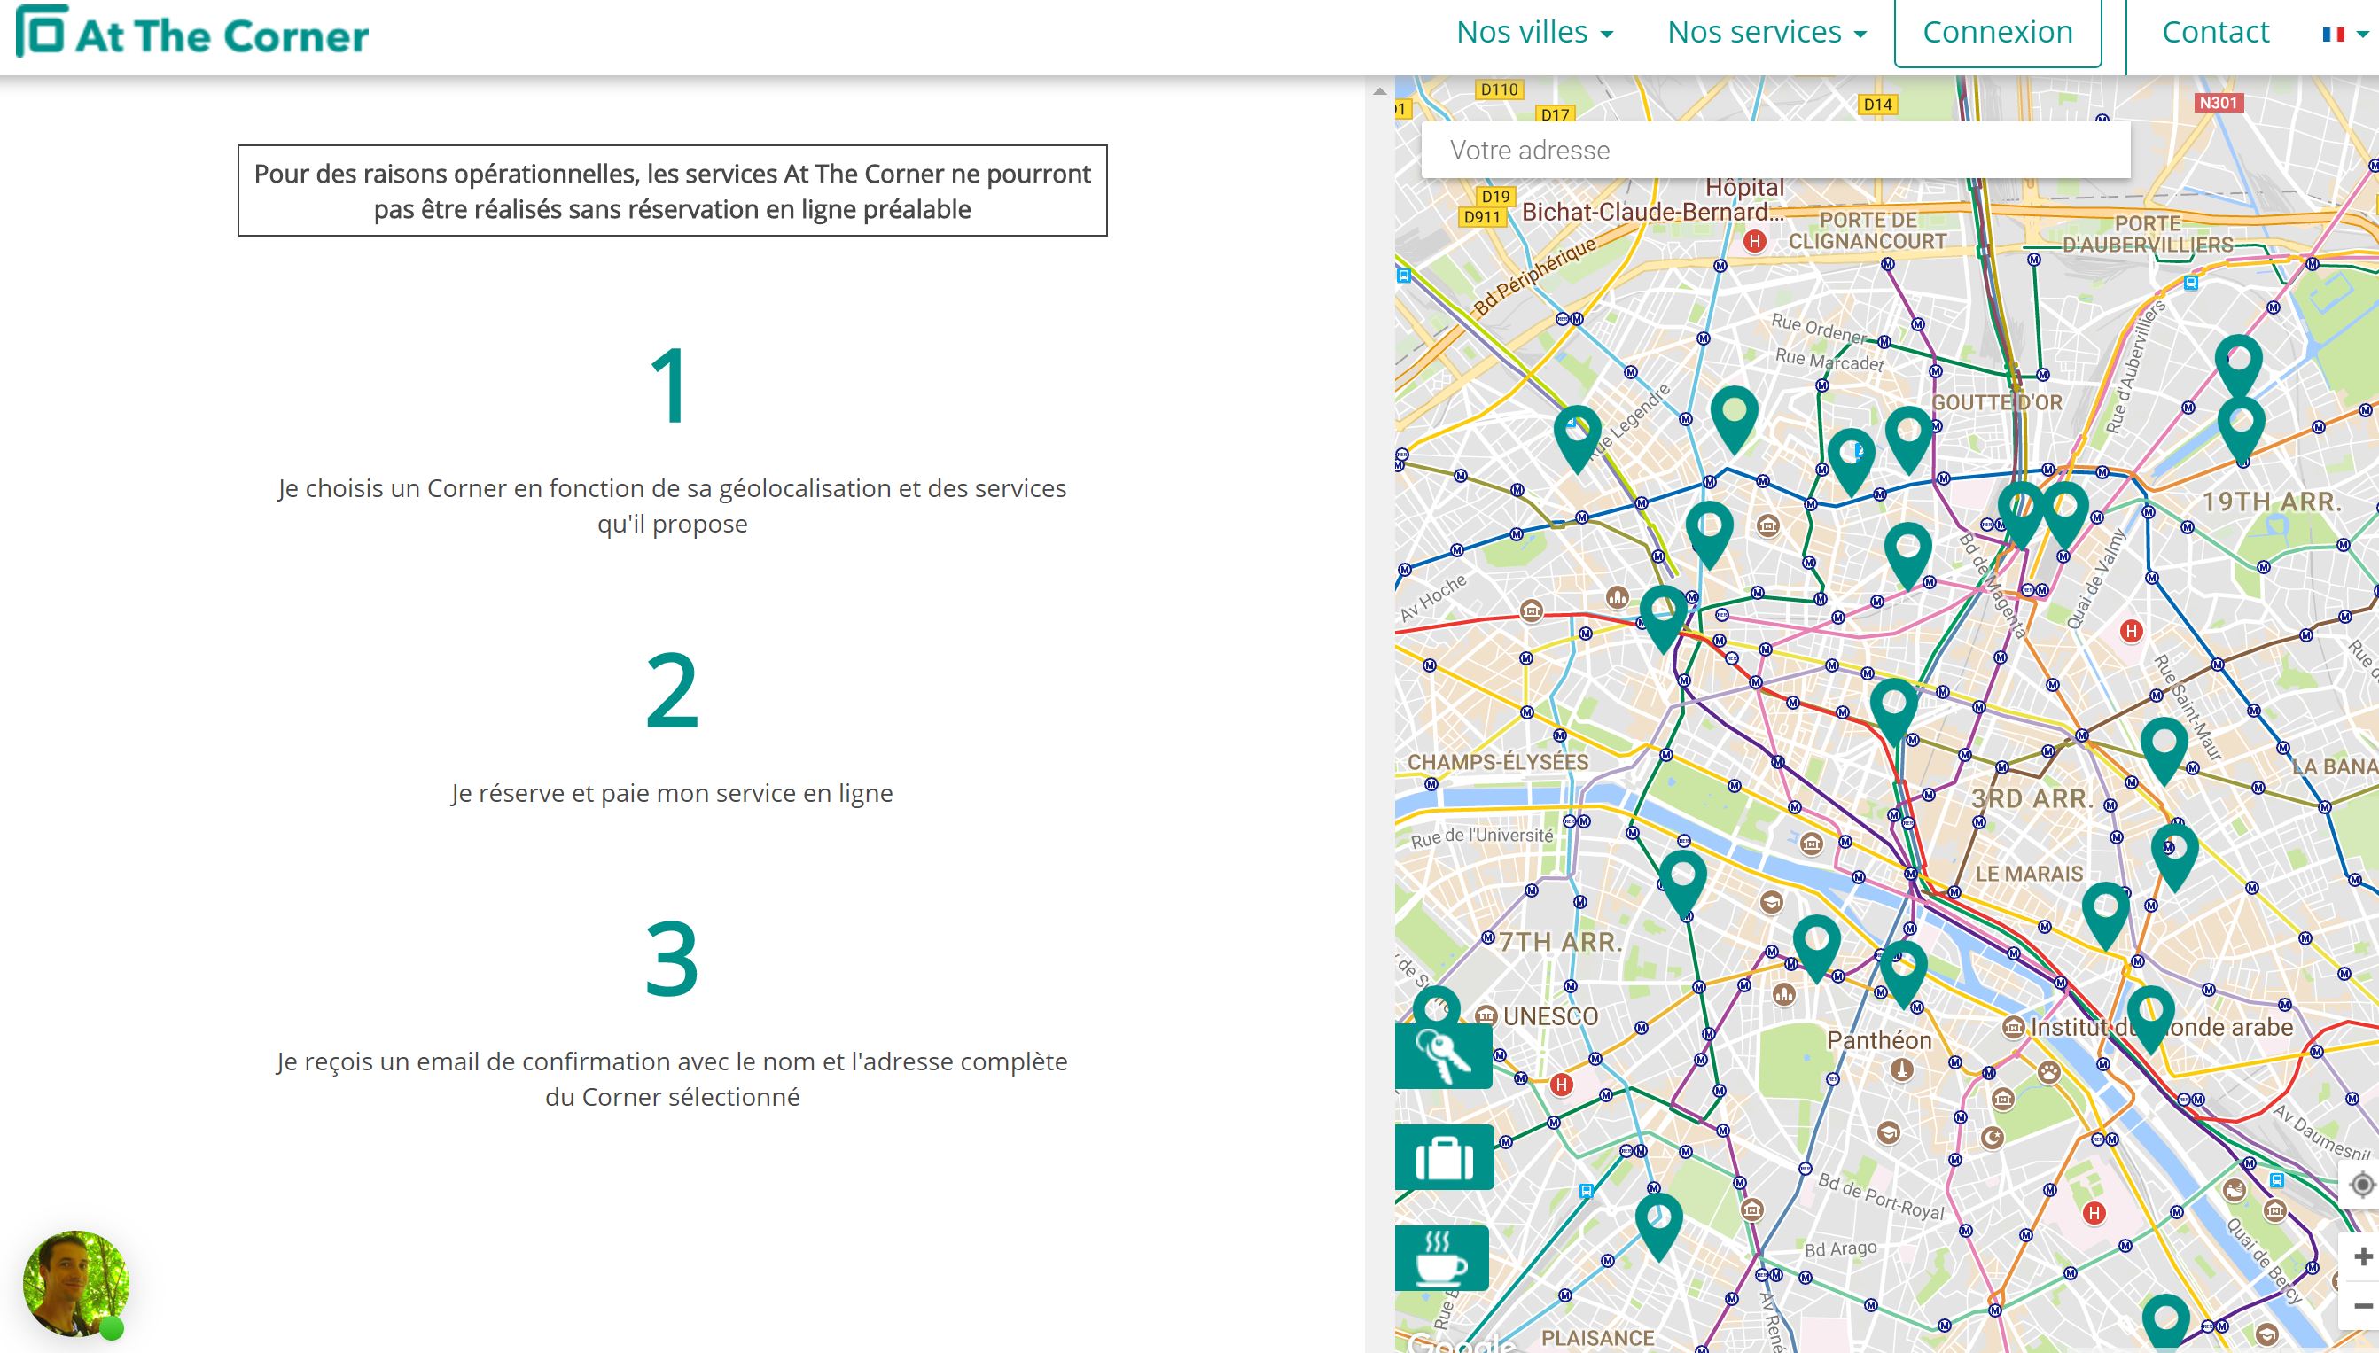
Task: Click the scrollbar up arrow
Action: (x=1379, y=91)
